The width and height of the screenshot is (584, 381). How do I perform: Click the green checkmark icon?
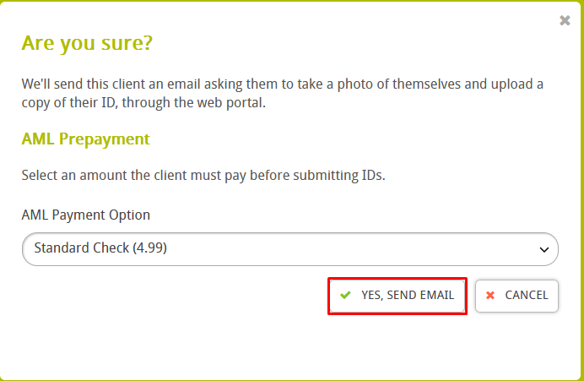(x=345, y=296)
